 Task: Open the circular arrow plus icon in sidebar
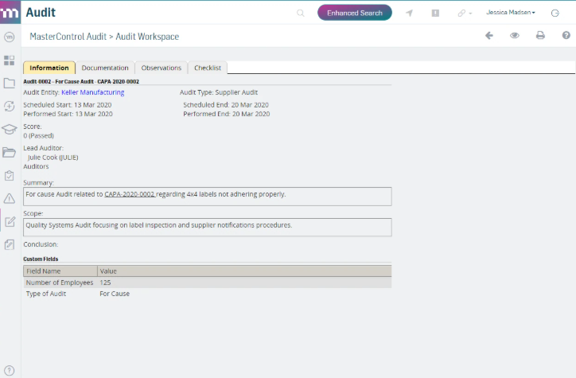[x=10, y=106]
